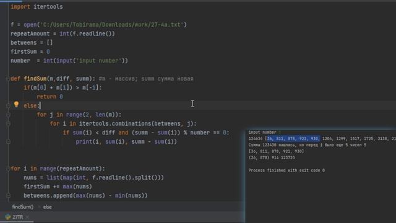Screen dimensions: 396x223
Task: Close the 27TR run tab
Action: click(27, 217)
